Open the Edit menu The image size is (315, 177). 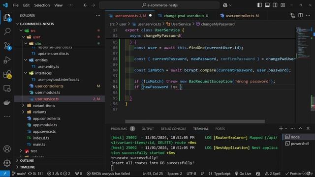pyautogui.click(x=26, y=5)
